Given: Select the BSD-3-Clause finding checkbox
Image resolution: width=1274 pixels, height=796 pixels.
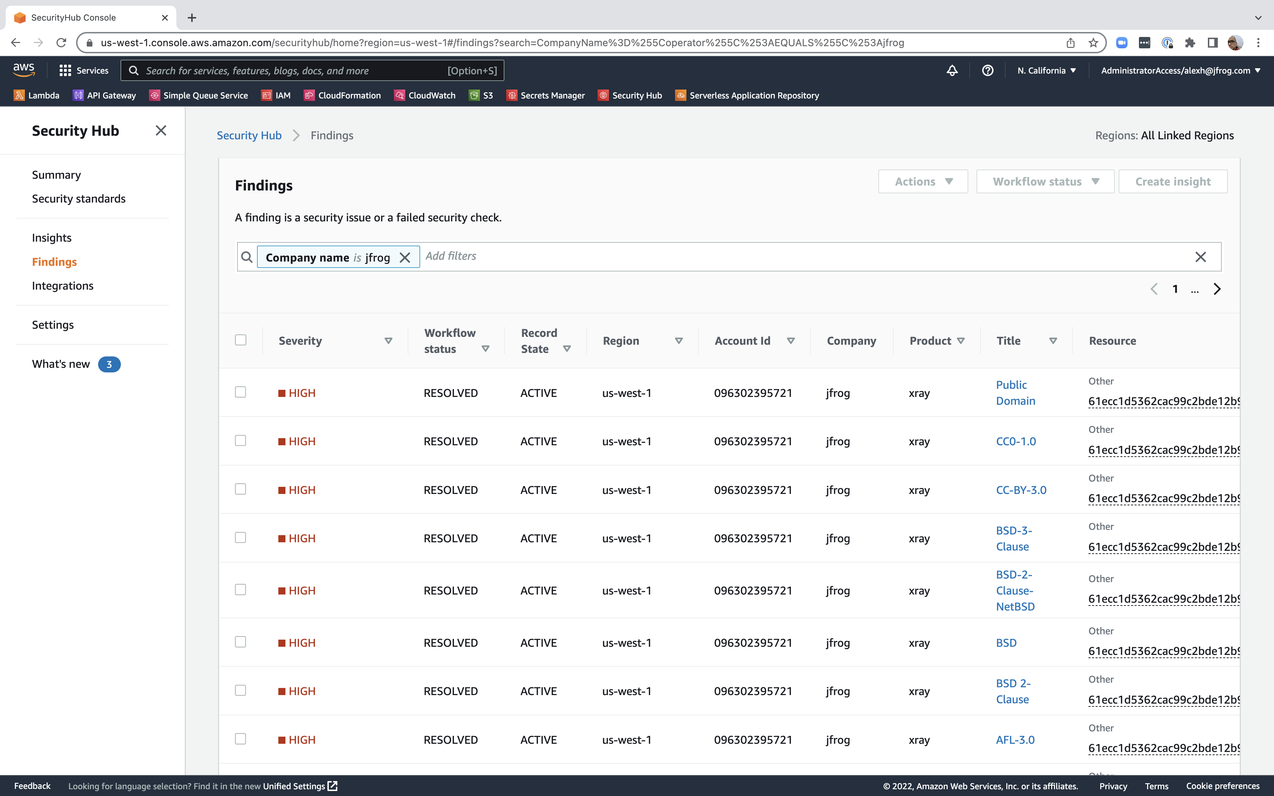Looking at the screenshot, I should (241, 538).
